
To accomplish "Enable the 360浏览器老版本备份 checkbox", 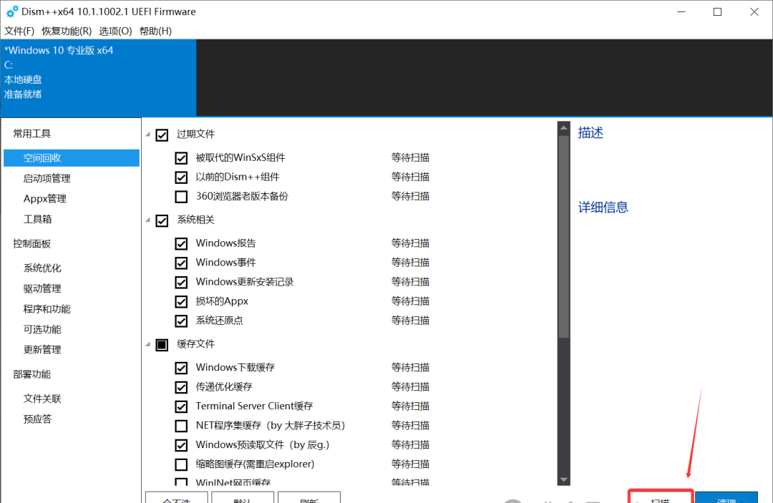I will point(181,196).
